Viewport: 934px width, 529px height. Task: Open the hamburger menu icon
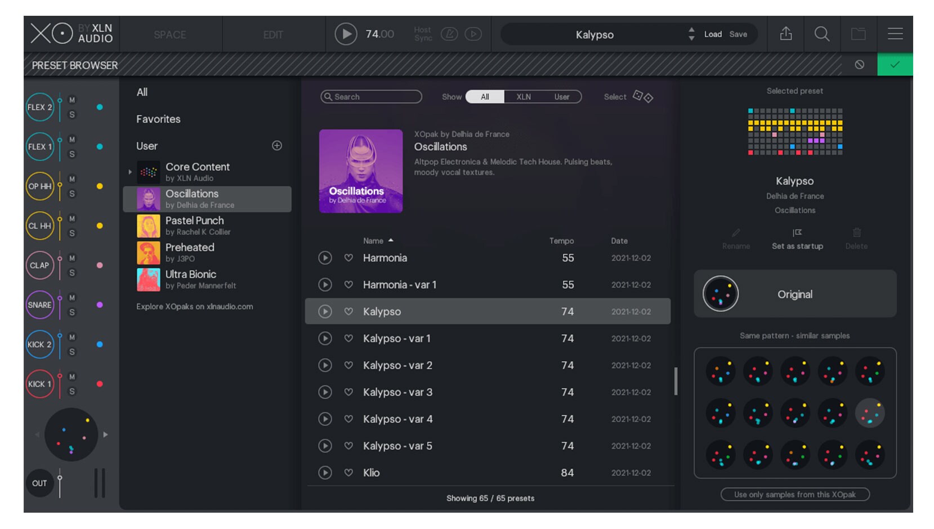895,34
